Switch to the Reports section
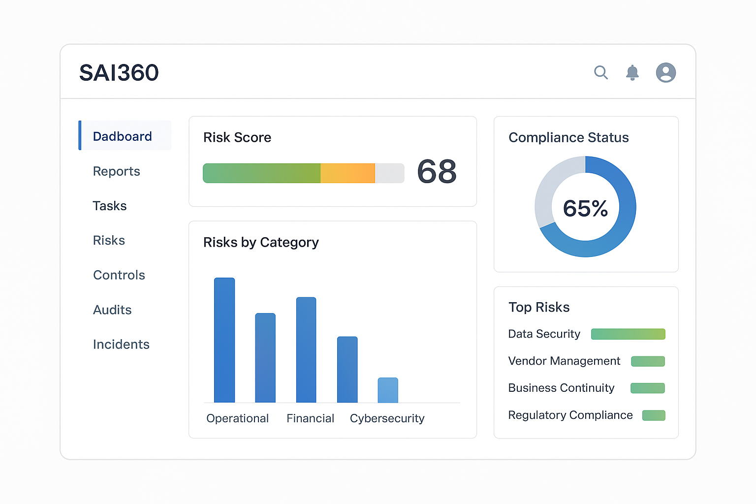Image resolution: width=756 pixels, height=504 pixels. pos(116,171)
